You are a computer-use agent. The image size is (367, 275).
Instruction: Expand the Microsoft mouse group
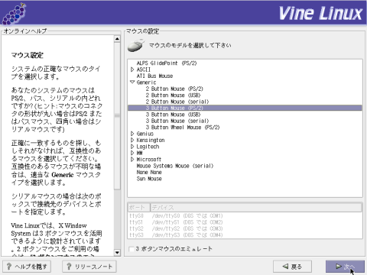pos(132,159)
